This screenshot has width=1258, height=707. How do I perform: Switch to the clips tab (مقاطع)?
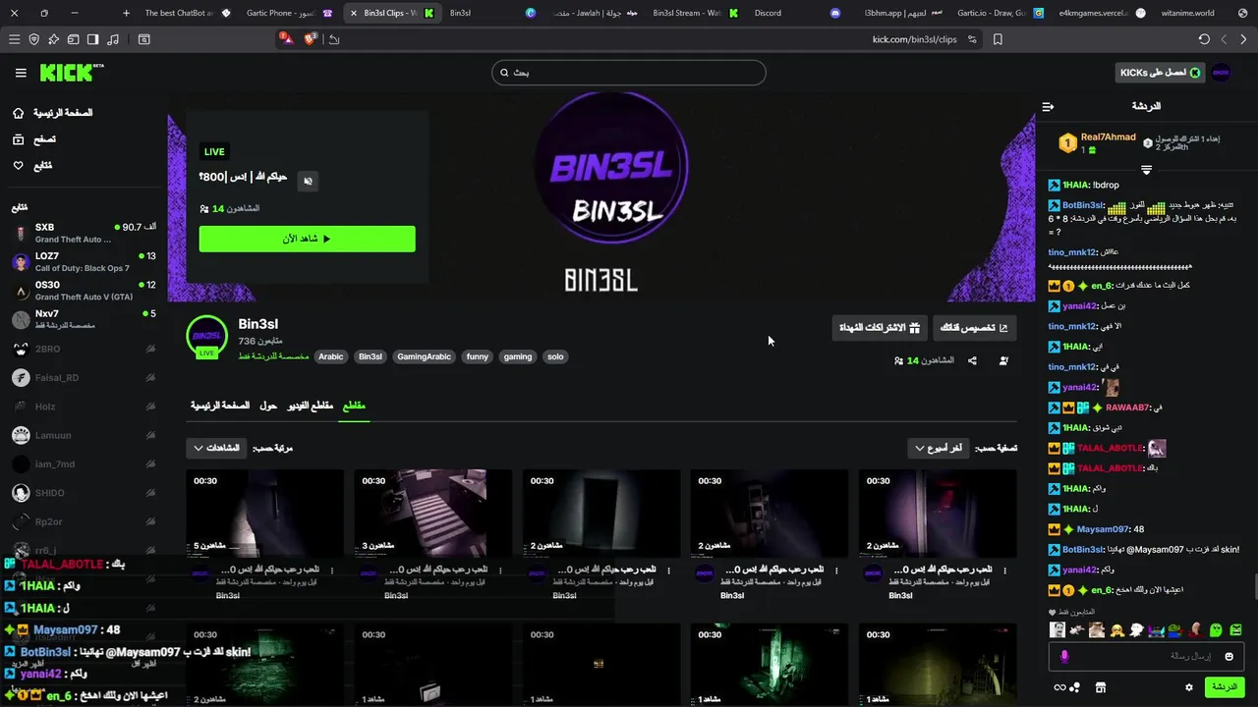click(354, 406)
